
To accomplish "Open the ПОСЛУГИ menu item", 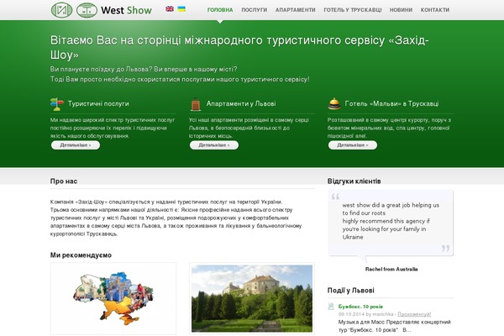I will 255,10.
